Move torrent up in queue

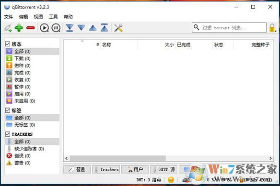coord(93,28)
